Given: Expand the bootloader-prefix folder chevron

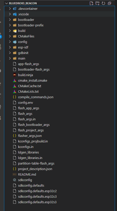Looking at the screenshot, I should 10,25.
